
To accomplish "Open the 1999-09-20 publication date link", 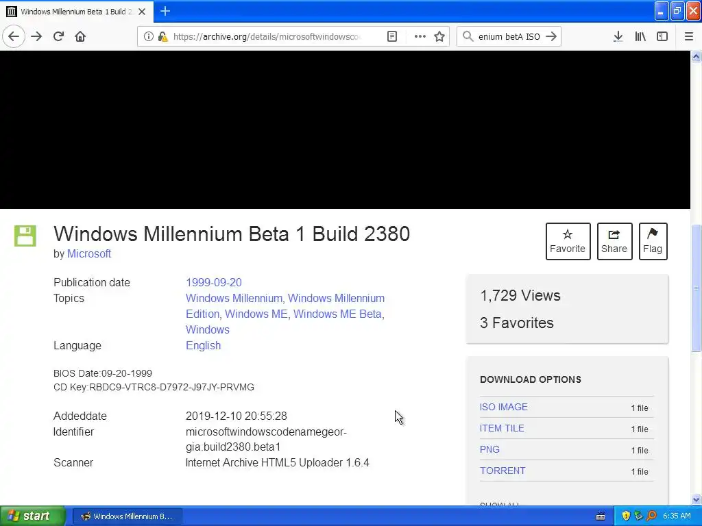I will [x=214, y=283].
